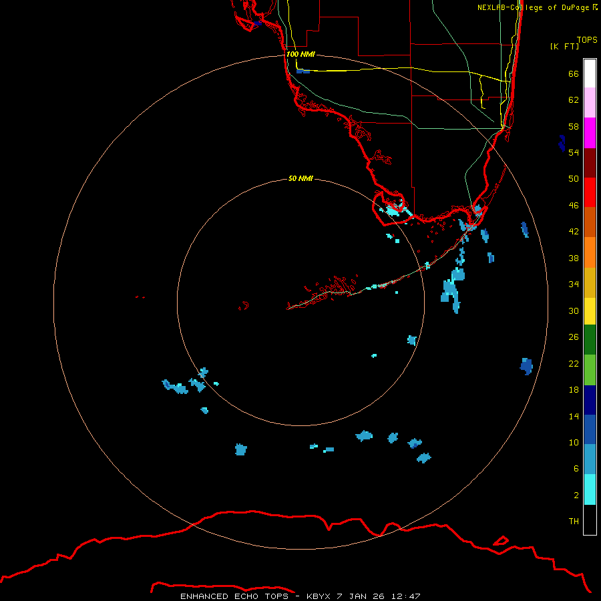The width and height of the screenshot is (601, 601).
Task: Click the medium blue legend swatch
Action: pyautogui.click(x=590, y=429)
